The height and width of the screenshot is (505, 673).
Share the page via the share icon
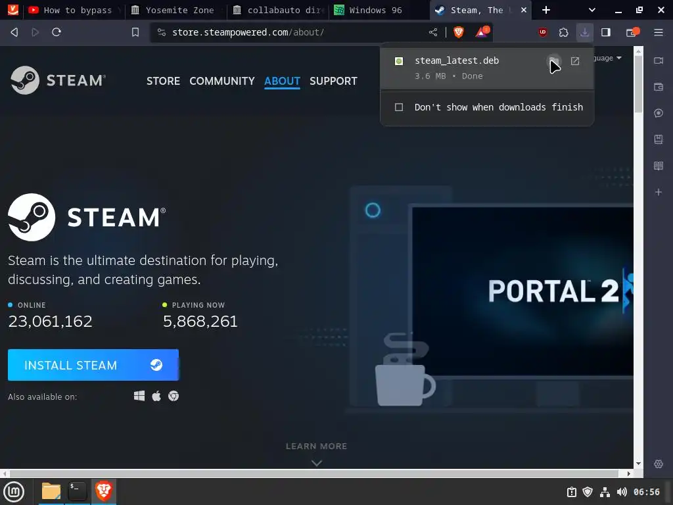pos(433,32)
